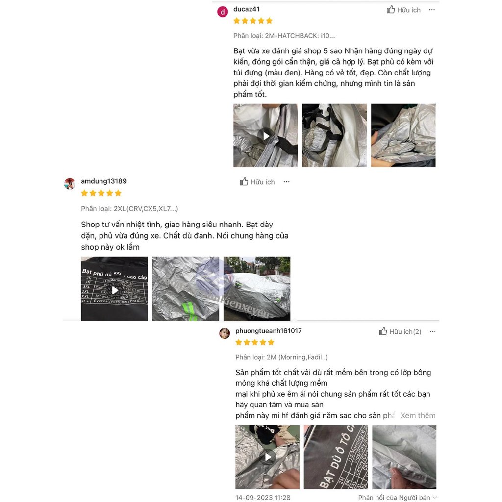Viewport: 502px width, 502px height.
Task: Open three-dot menu on ducaz41's review
Action: (x=432, y=10)
